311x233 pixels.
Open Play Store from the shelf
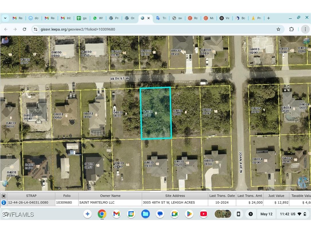[x=189, y=214]
